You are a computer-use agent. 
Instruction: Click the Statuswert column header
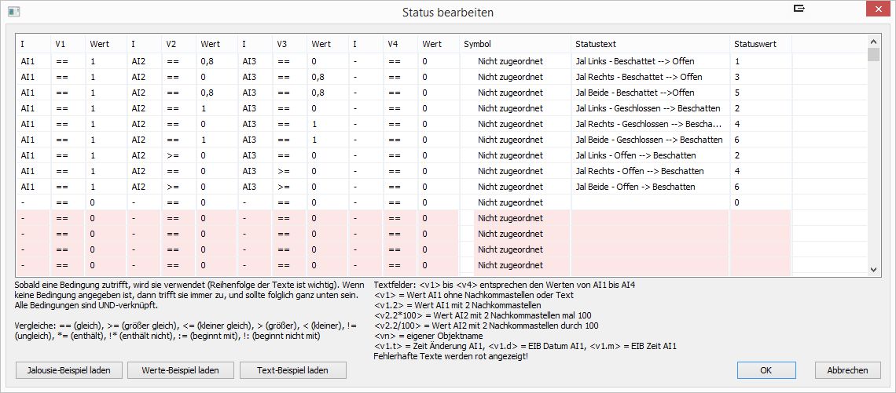(x=755, y=44)
